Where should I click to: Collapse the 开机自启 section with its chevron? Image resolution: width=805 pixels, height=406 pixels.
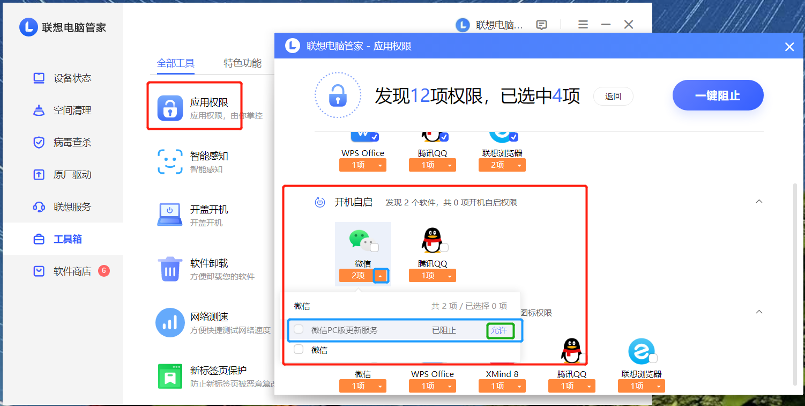pos(759,202)
